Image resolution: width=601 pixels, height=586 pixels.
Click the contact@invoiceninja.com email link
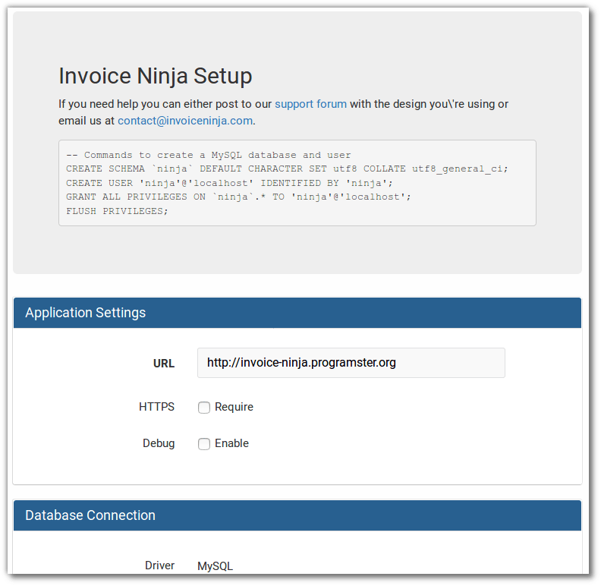185,121
